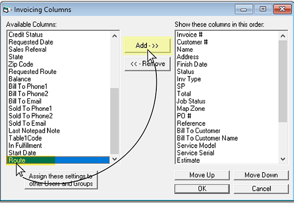
Task: Select Bill To Phone2 column
Action: (x=59, y=94)
